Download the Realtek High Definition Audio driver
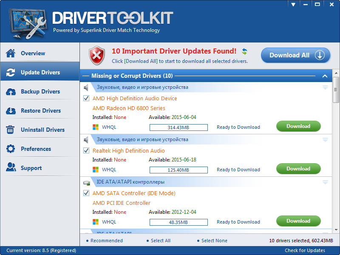Viewport: 340px width, 255px height. point(298,169)
